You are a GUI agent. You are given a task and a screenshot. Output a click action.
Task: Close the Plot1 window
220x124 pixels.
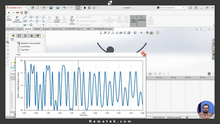click(144, 55)
